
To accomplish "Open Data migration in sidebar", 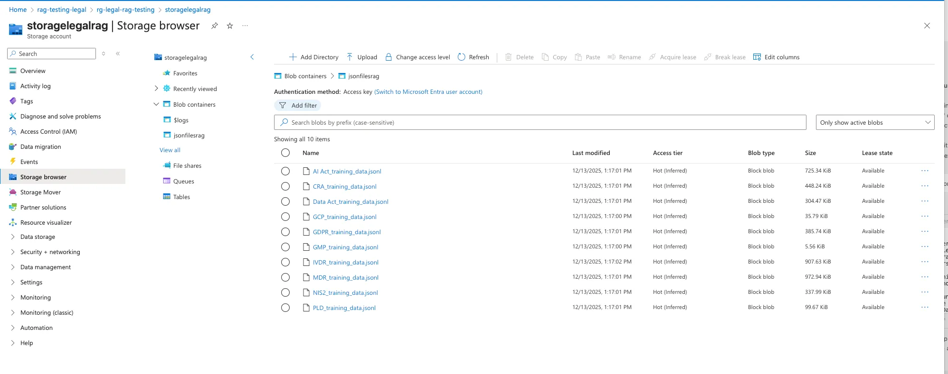I will pyautogui.click(x=41, y=146).
